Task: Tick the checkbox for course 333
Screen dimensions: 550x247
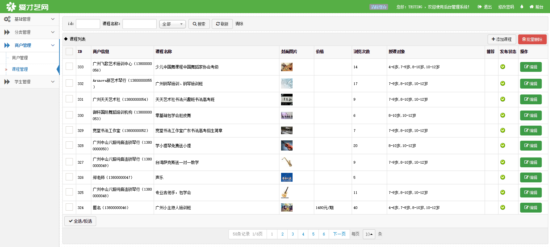Action: [69, 66]
